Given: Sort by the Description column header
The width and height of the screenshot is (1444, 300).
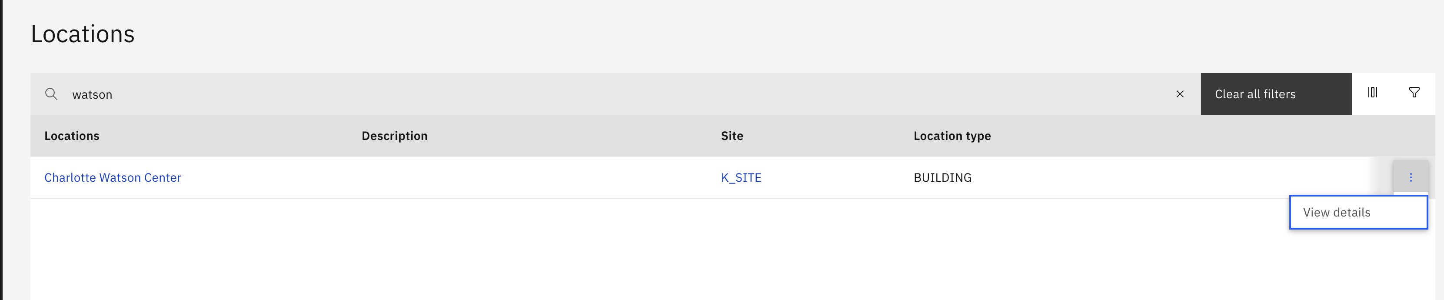Looking at the screenshot, I should pos(395,136).
